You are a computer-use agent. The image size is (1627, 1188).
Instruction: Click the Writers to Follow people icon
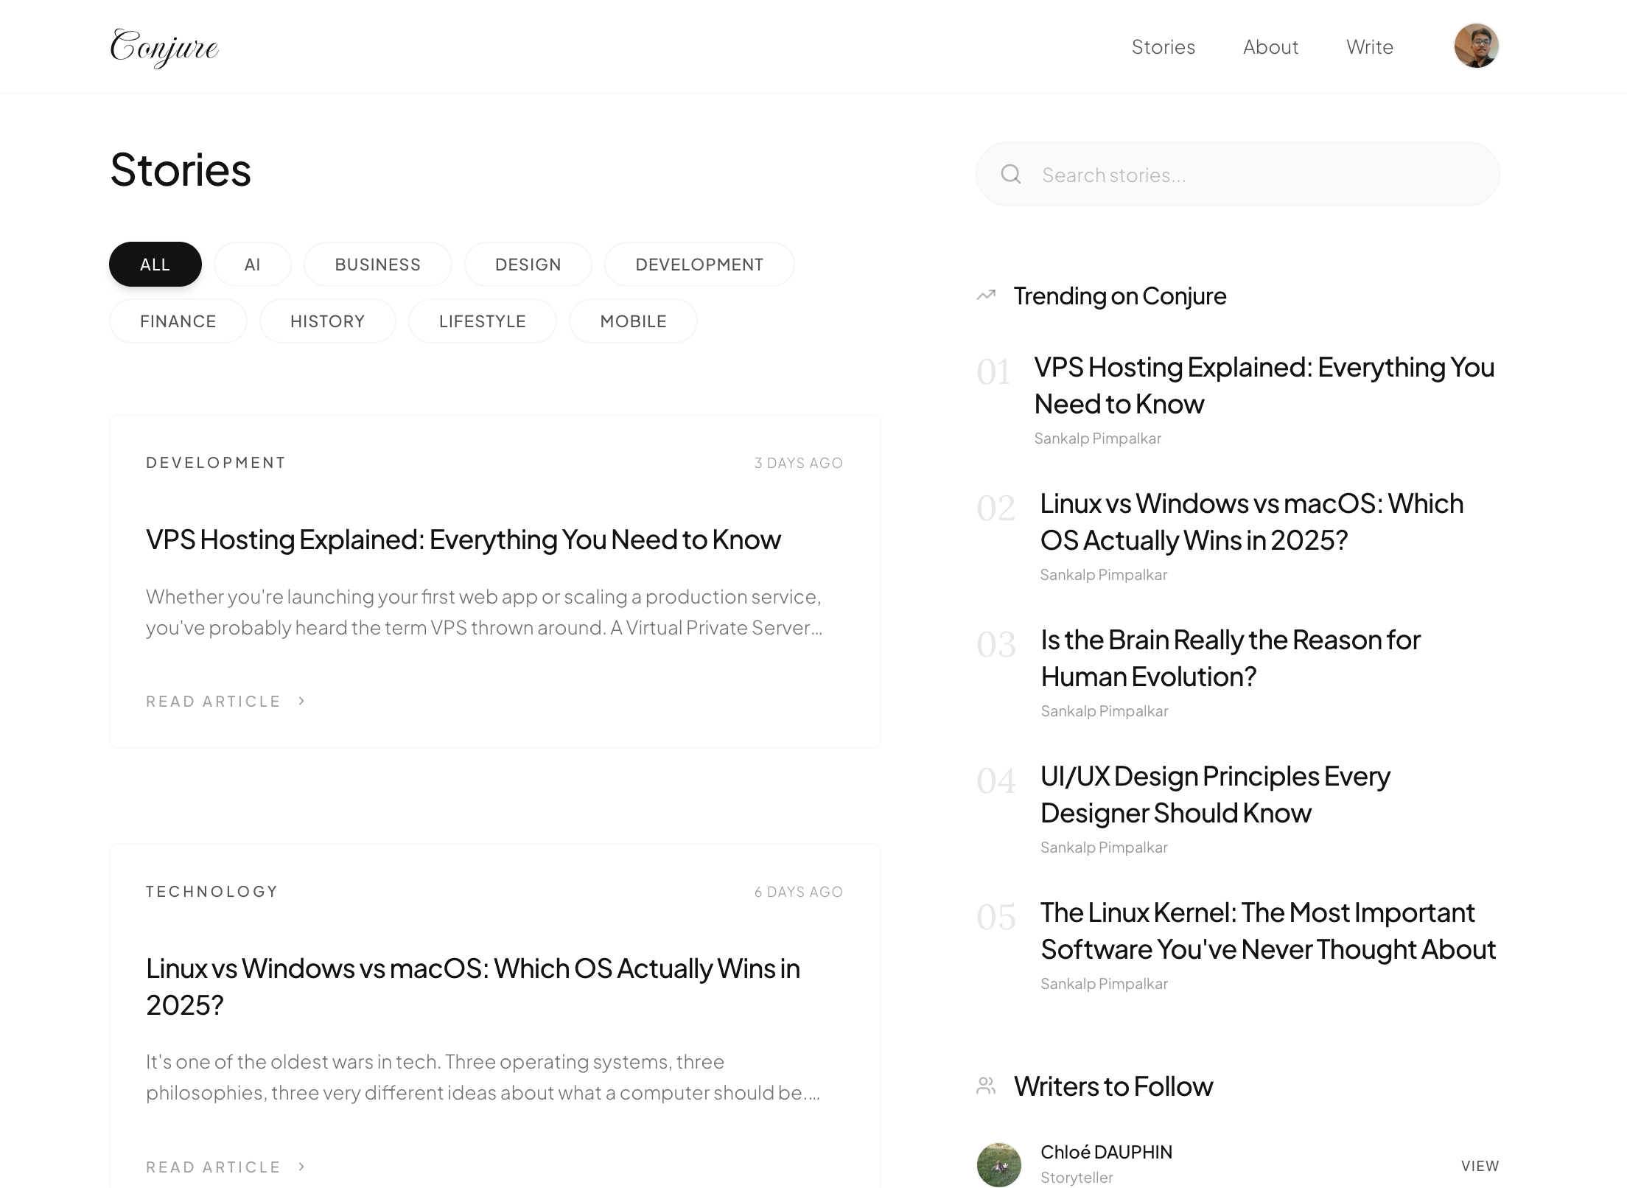[x=986, y=1086]
